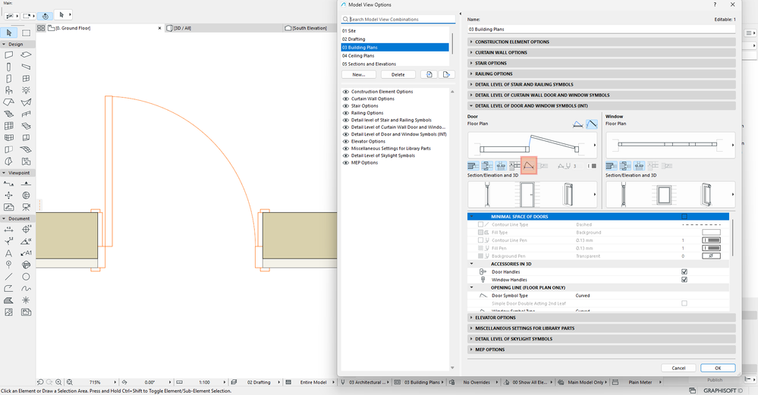Choose the Text tool in the Document section
The width and height of the screenshot is (758, 395).
(x=8, y=253)
